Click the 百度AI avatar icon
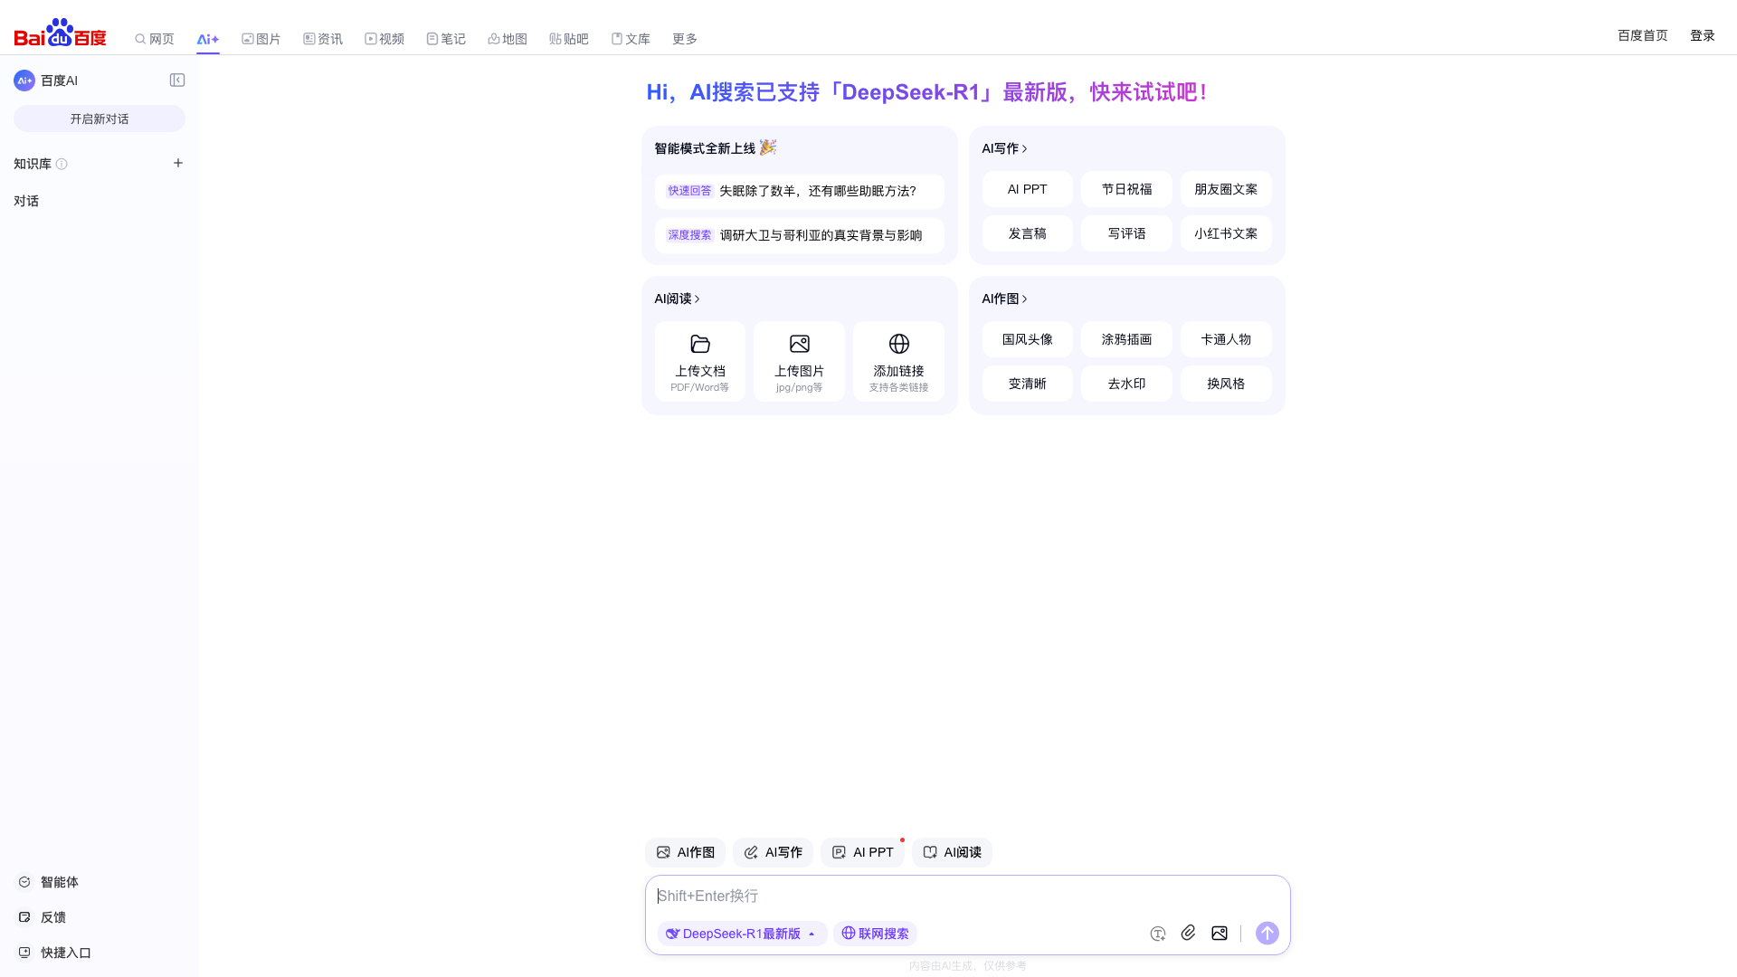 (24, 81)
